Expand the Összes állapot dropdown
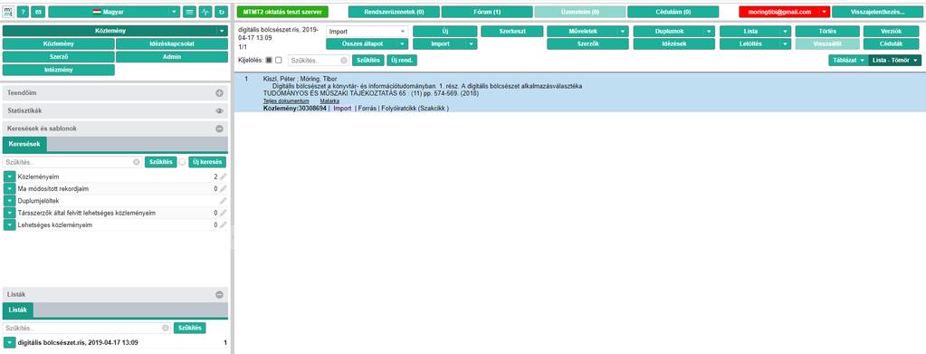 [367, 43]
